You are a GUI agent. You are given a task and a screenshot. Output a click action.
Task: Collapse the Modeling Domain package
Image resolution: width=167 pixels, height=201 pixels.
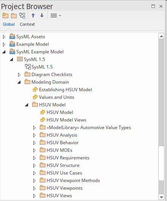tap(19, 82)
